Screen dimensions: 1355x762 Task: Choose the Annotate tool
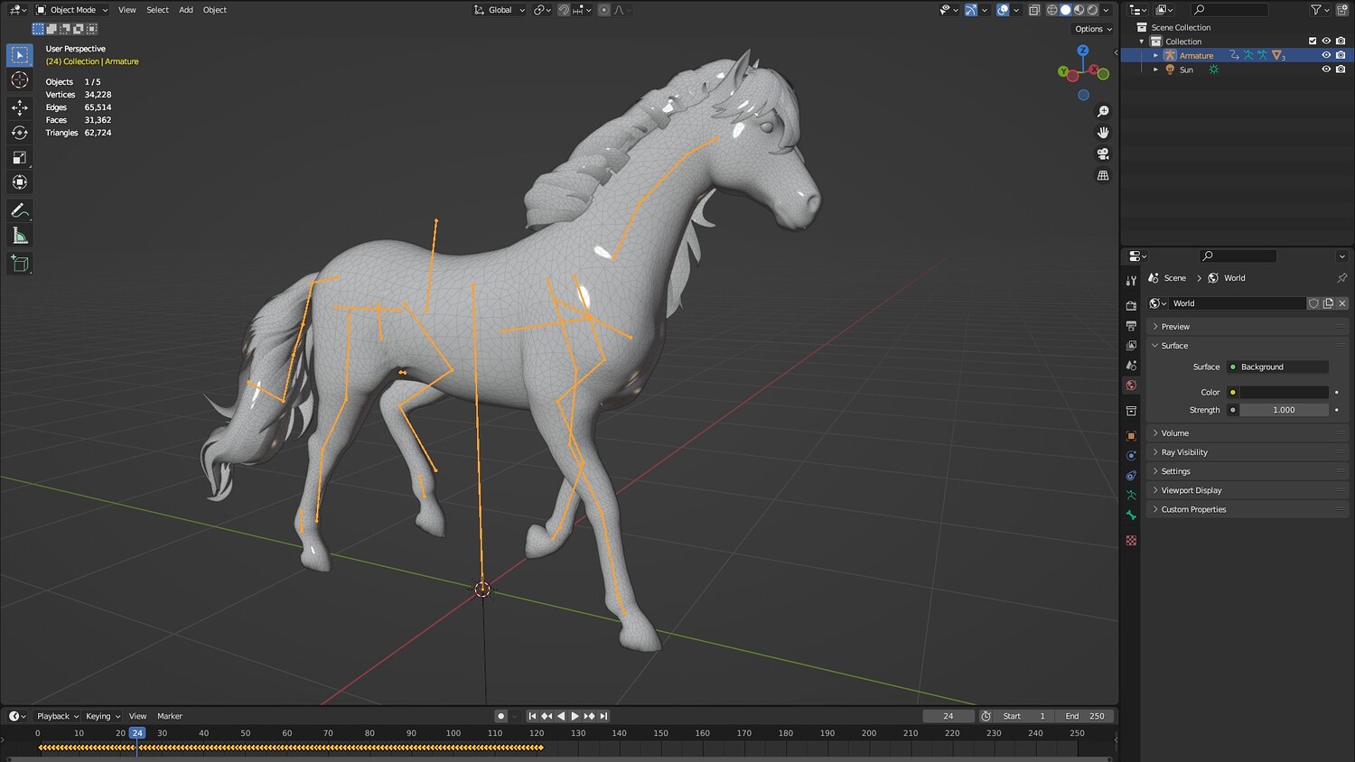pos(20,210)
